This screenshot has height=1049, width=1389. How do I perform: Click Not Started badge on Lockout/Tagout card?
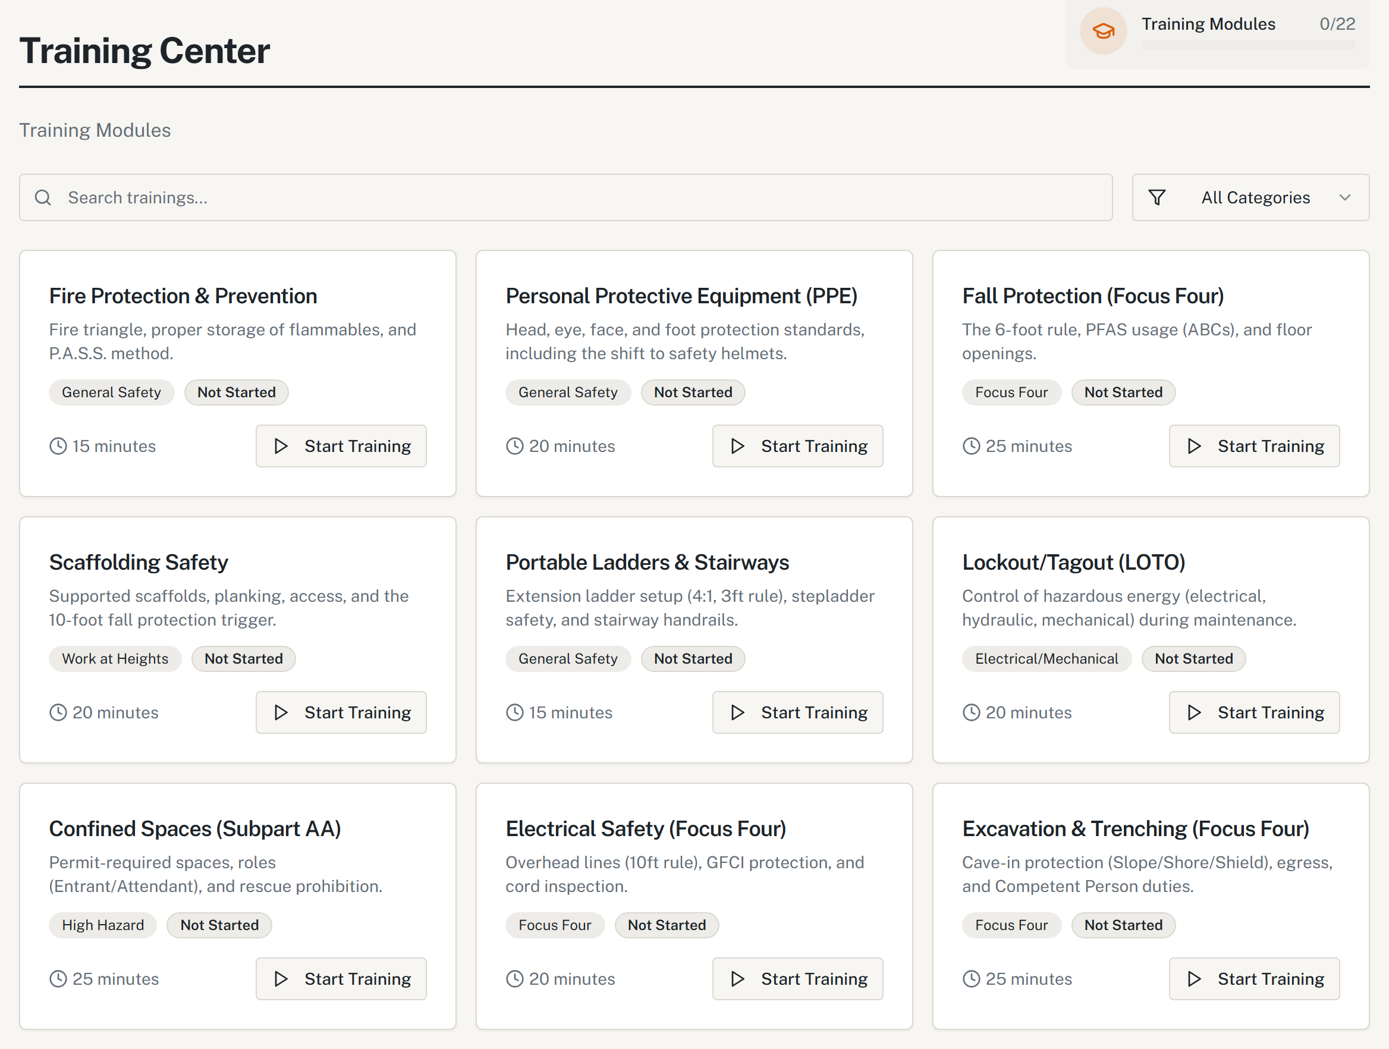point(1194,659)
